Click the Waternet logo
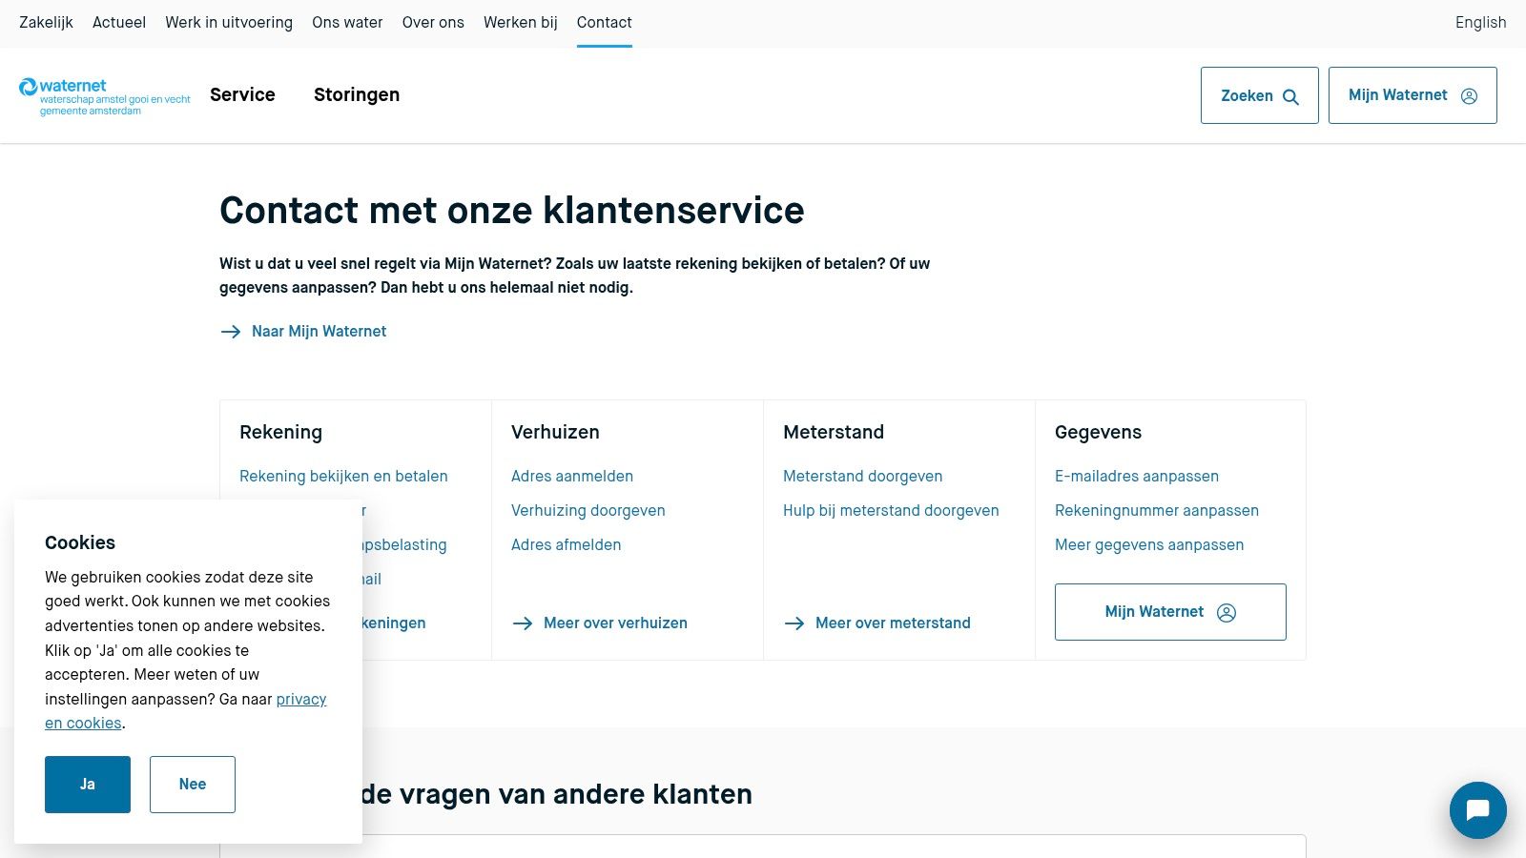This screenshot has height=858, width=1526. (x=102, y=94)
